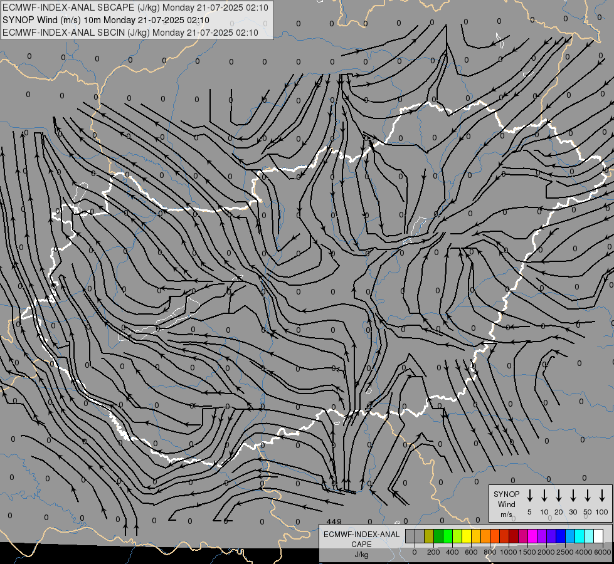Select the bright green CAPE swatch
This screenshot has height=564, width=614.
tap(448, 536)
